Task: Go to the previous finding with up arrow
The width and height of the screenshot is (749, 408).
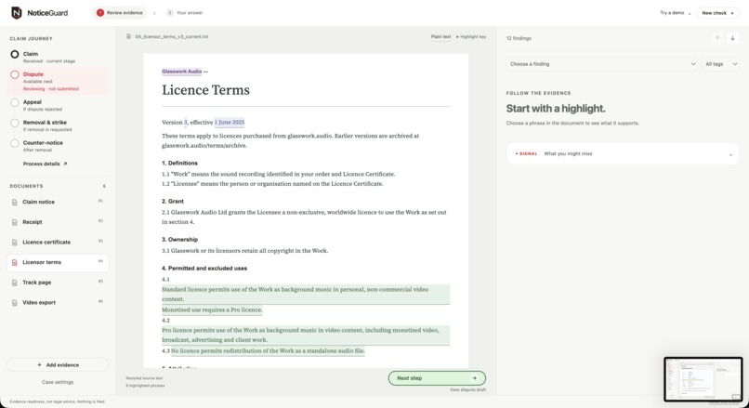Action: 717,38
